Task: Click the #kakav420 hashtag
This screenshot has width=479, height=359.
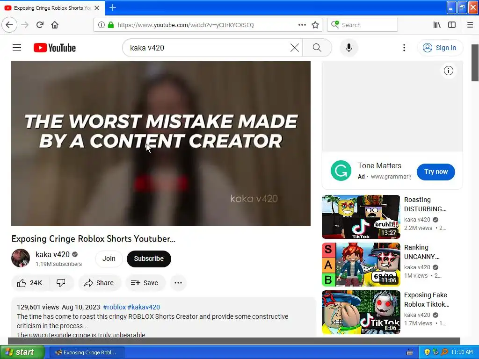Action: point(144,307)
